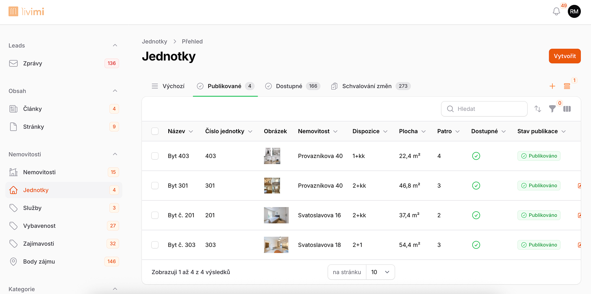Open the Nemovitost column dropdown
The height and width of the screenshot is (294, 591).
(x=336, y=132)
